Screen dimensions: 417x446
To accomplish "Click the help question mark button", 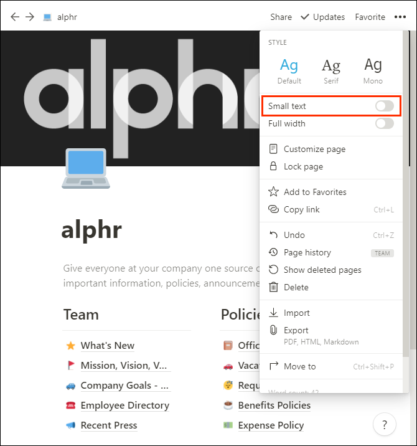I will 384,425.
